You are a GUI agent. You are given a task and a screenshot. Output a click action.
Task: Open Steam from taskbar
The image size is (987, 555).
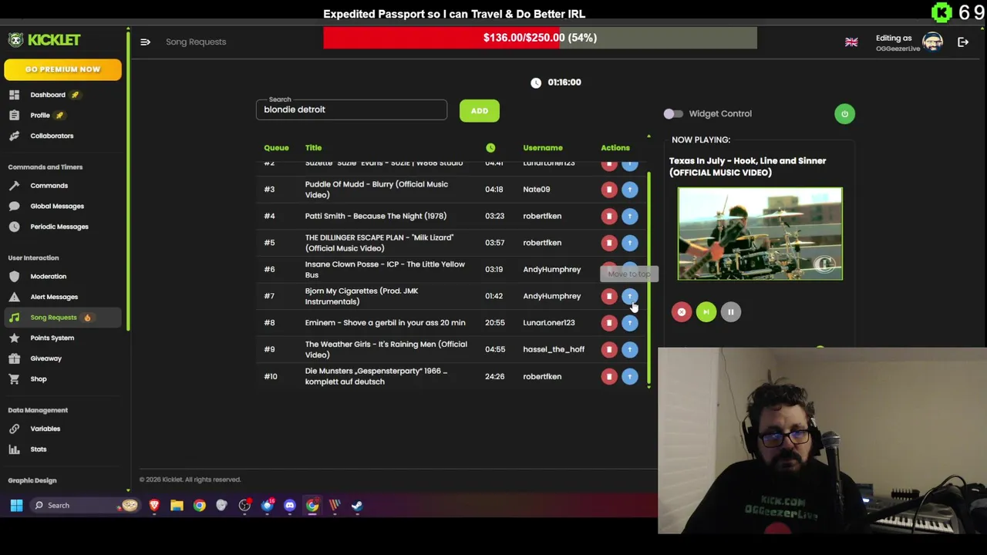click(357, 506)
